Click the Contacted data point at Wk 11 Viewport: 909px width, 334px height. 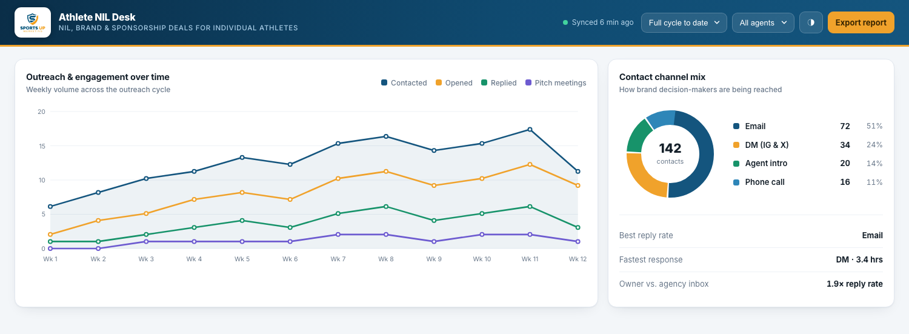tap(530, 129)
